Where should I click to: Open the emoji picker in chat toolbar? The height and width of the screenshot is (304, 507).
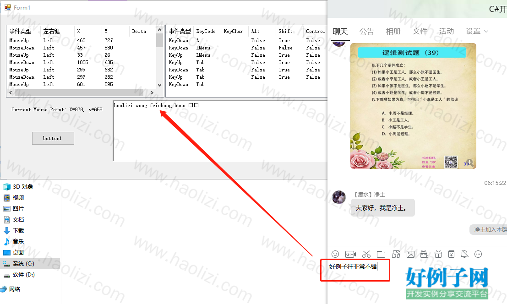(x=335, y=254)
